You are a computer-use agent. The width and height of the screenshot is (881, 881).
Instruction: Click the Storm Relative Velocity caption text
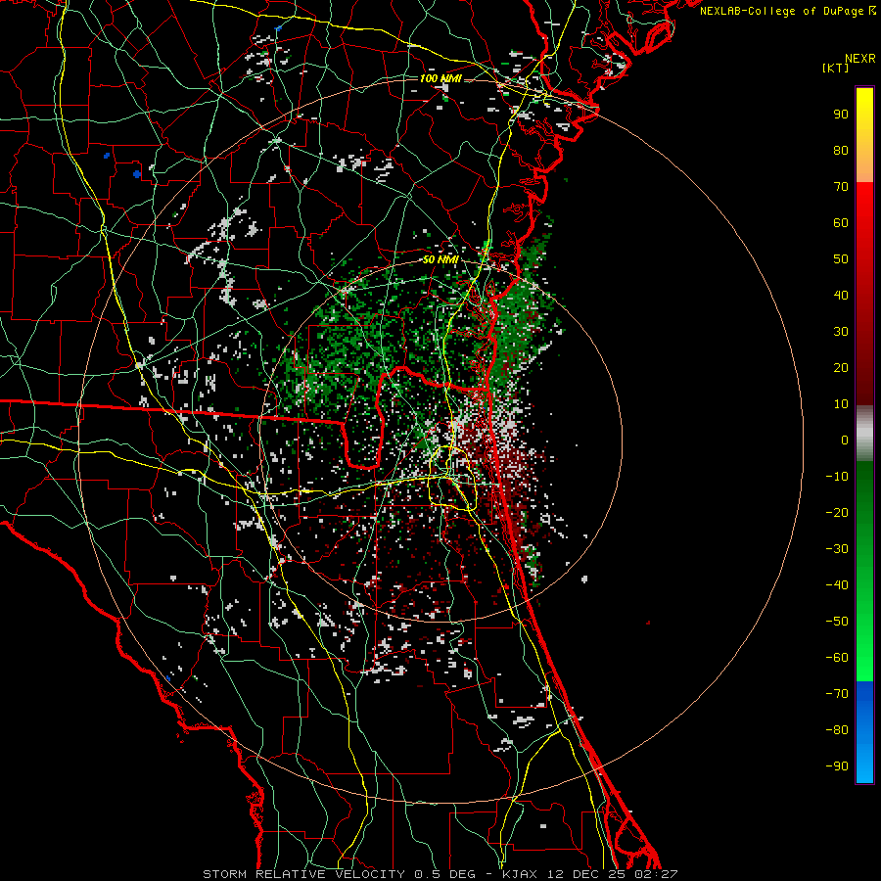pos(440,874)
